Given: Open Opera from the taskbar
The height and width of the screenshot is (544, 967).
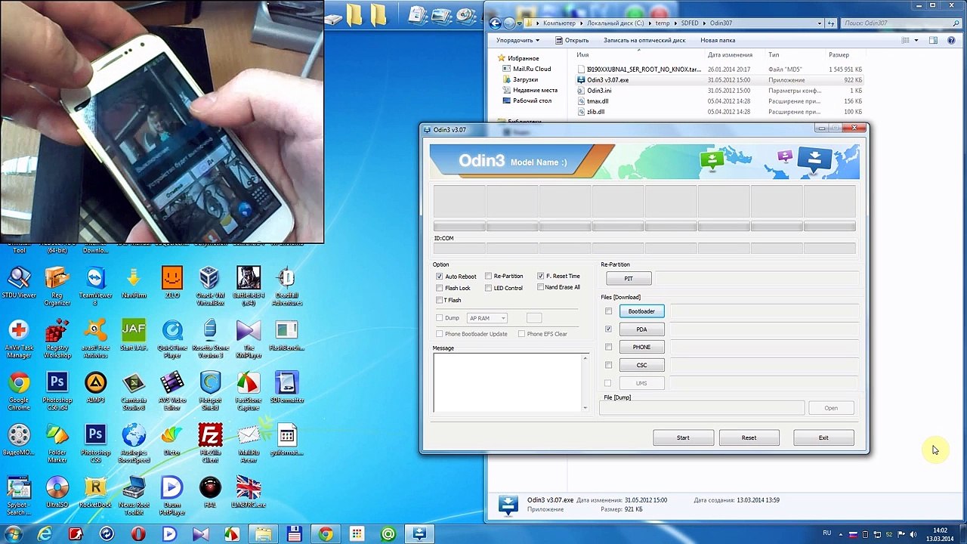Looking at the screenshot, I should click(x=137, y=534).
